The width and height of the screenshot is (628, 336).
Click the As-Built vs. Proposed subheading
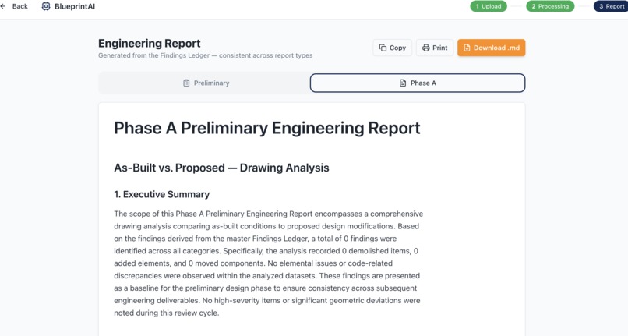(x=221, y=168)
